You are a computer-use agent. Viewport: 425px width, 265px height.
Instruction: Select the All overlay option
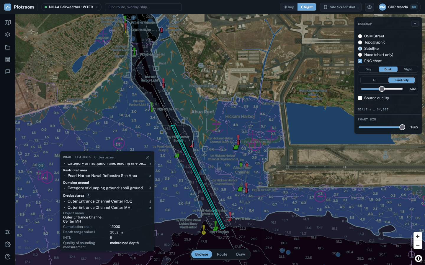click(x=375, y=80)
